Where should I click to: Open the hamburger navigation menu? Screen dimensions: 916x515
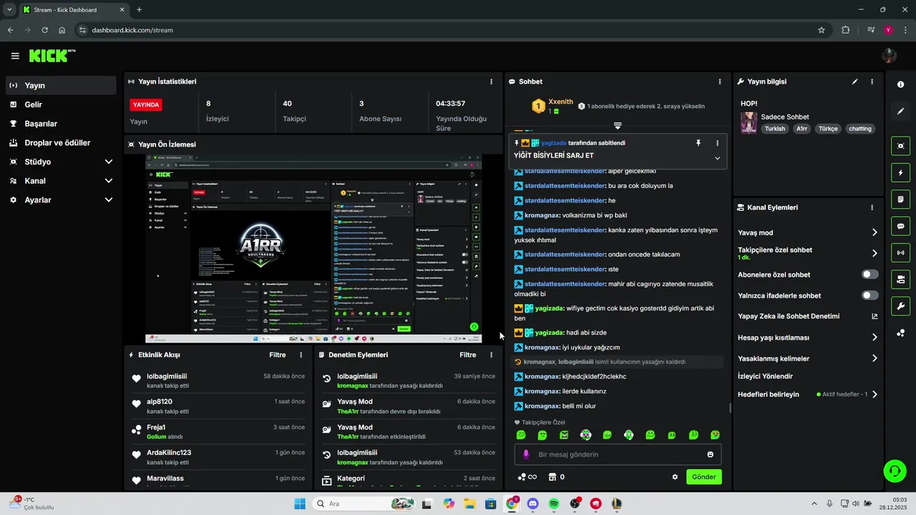[x=15, y=56]
